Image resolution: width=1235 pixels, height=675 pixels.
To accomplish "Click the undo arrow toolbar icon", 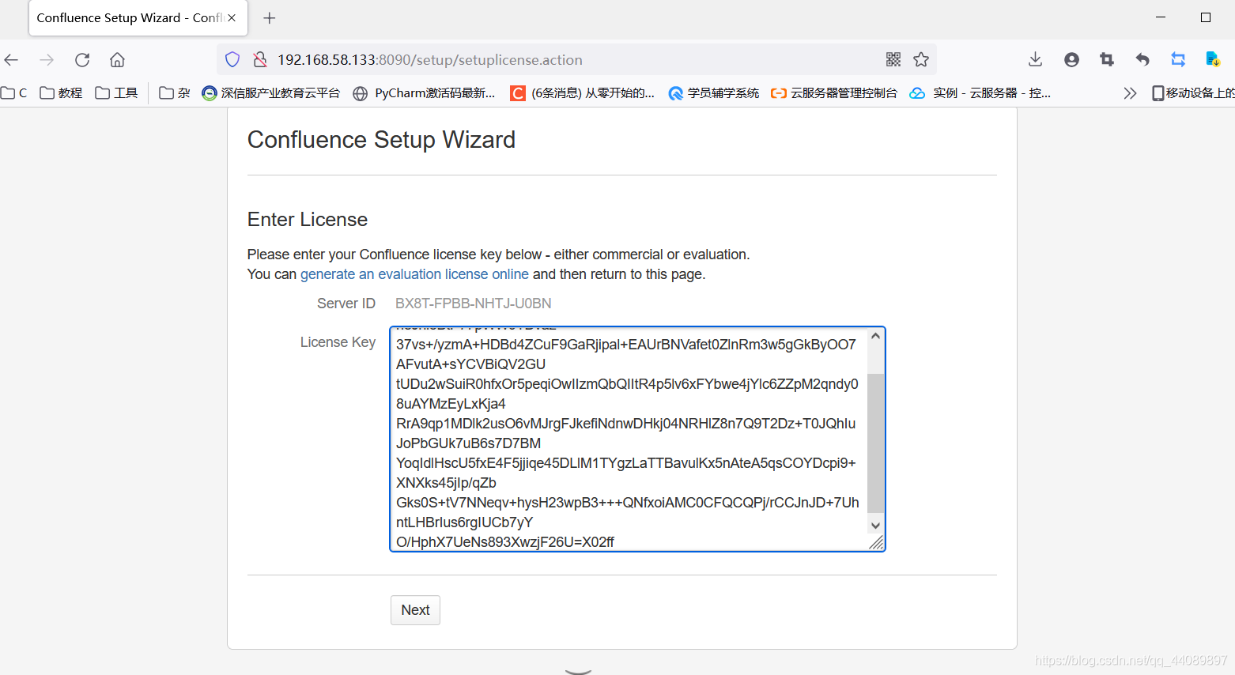I will point(1142,59).
